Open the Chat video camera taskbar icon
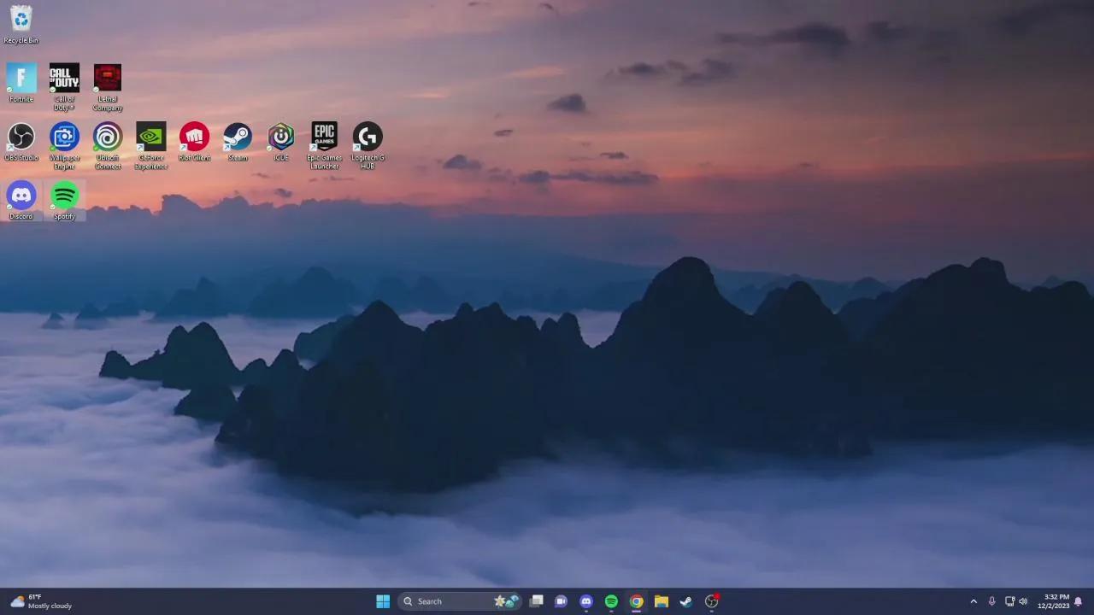 coord(561,601)
